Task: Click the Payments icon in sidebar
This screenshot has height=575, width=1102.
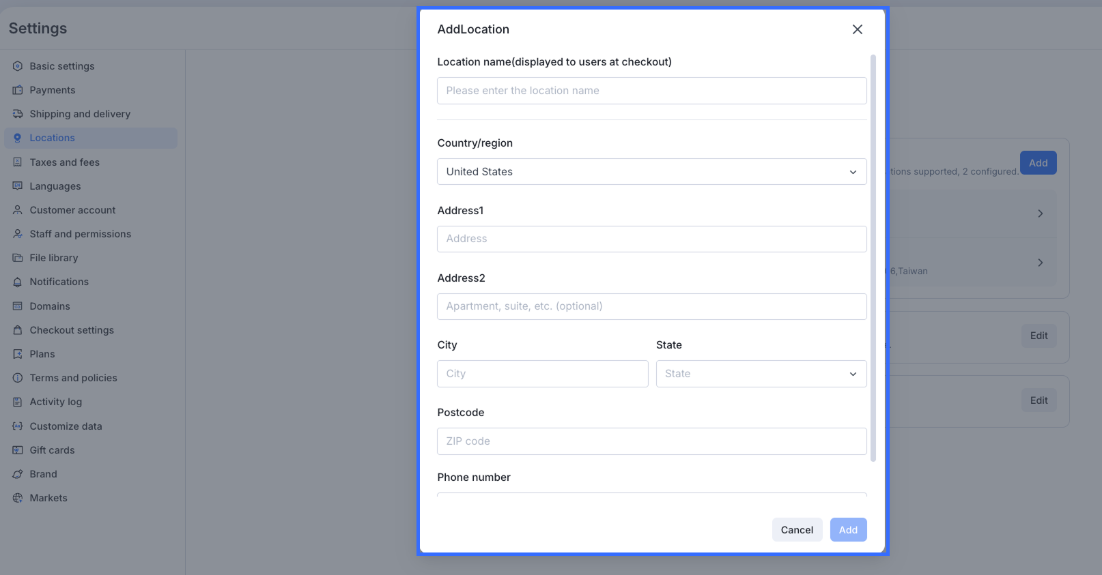Action: coord(18,90)
